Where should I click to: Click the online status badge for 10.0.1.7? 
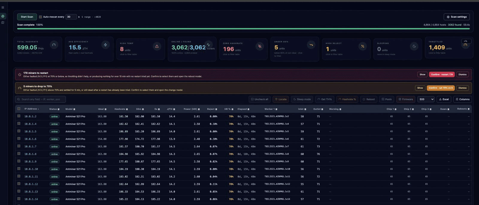click(54, 147)
